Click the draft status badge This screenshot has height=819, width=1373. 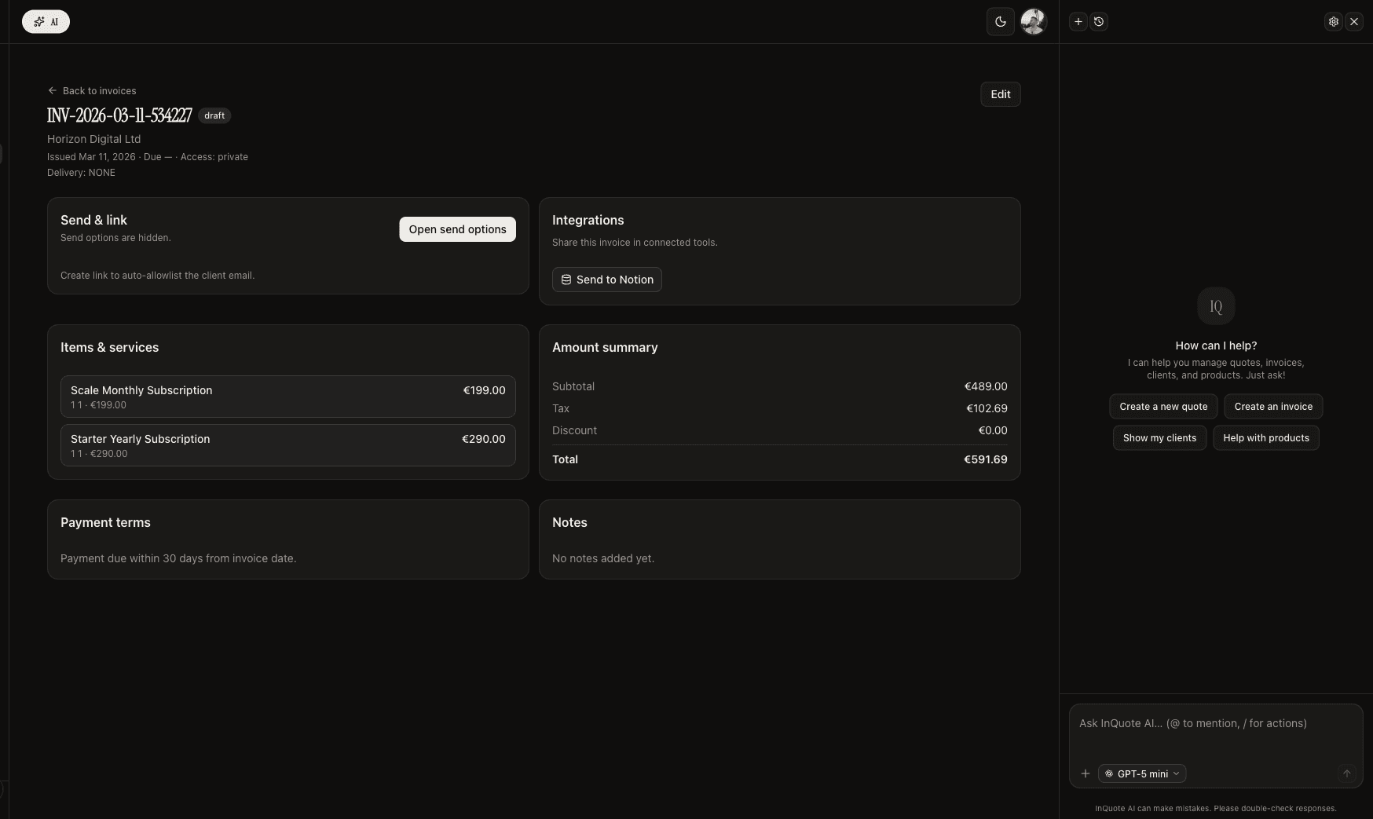pos(214,115)
